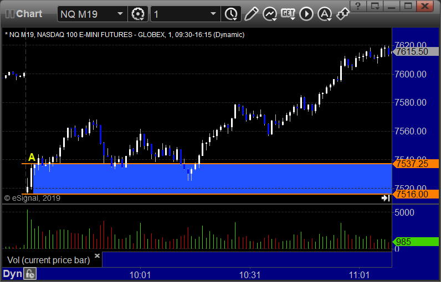Click the help question mark button
This screenshot has height=282, width=441.
[x=358, y=6]
